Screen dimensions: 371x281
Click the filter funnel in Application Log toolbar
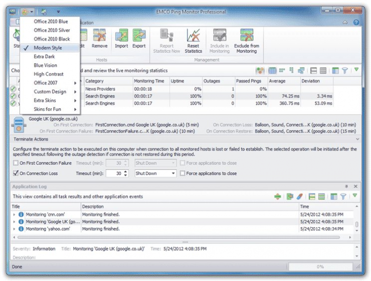tap(343, 196)
